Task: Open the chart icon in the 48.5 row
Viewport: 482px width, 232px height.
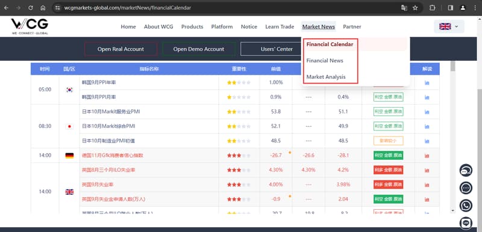Action: point(427,141)
